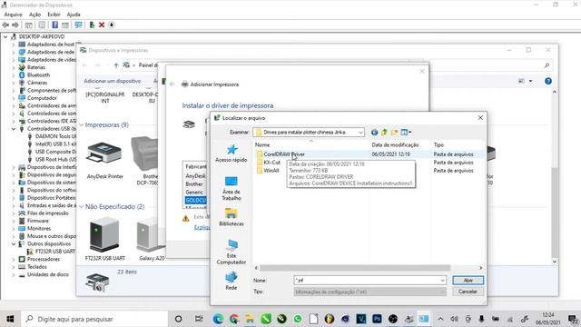Click Adicionar um dispositivo button
This screenshot has height=327, width=581.
click(x=113, y=81)
